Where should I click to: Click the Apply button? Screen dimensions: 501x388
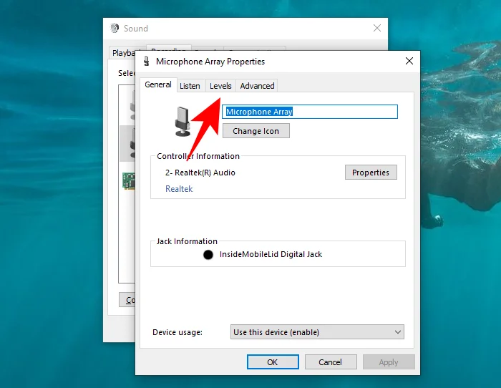(389, 362)
